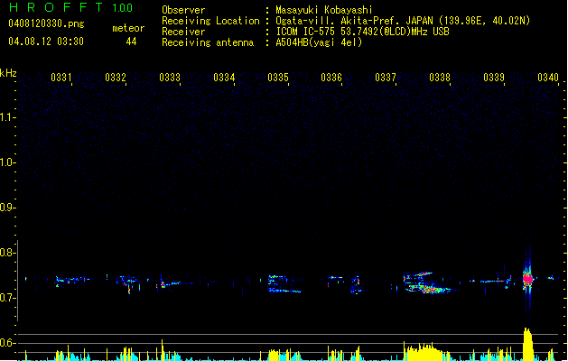Image resolution: width=568 pixels, height=361 pixels.
Task: Click the 1.0 kHz axis label
Action: (x=7, y=162)
